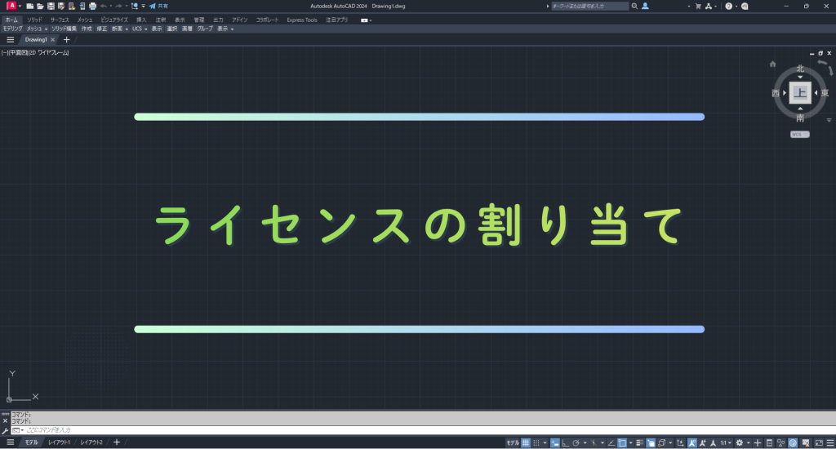
Task: Click the Open file folder icon
Action: 40,6
